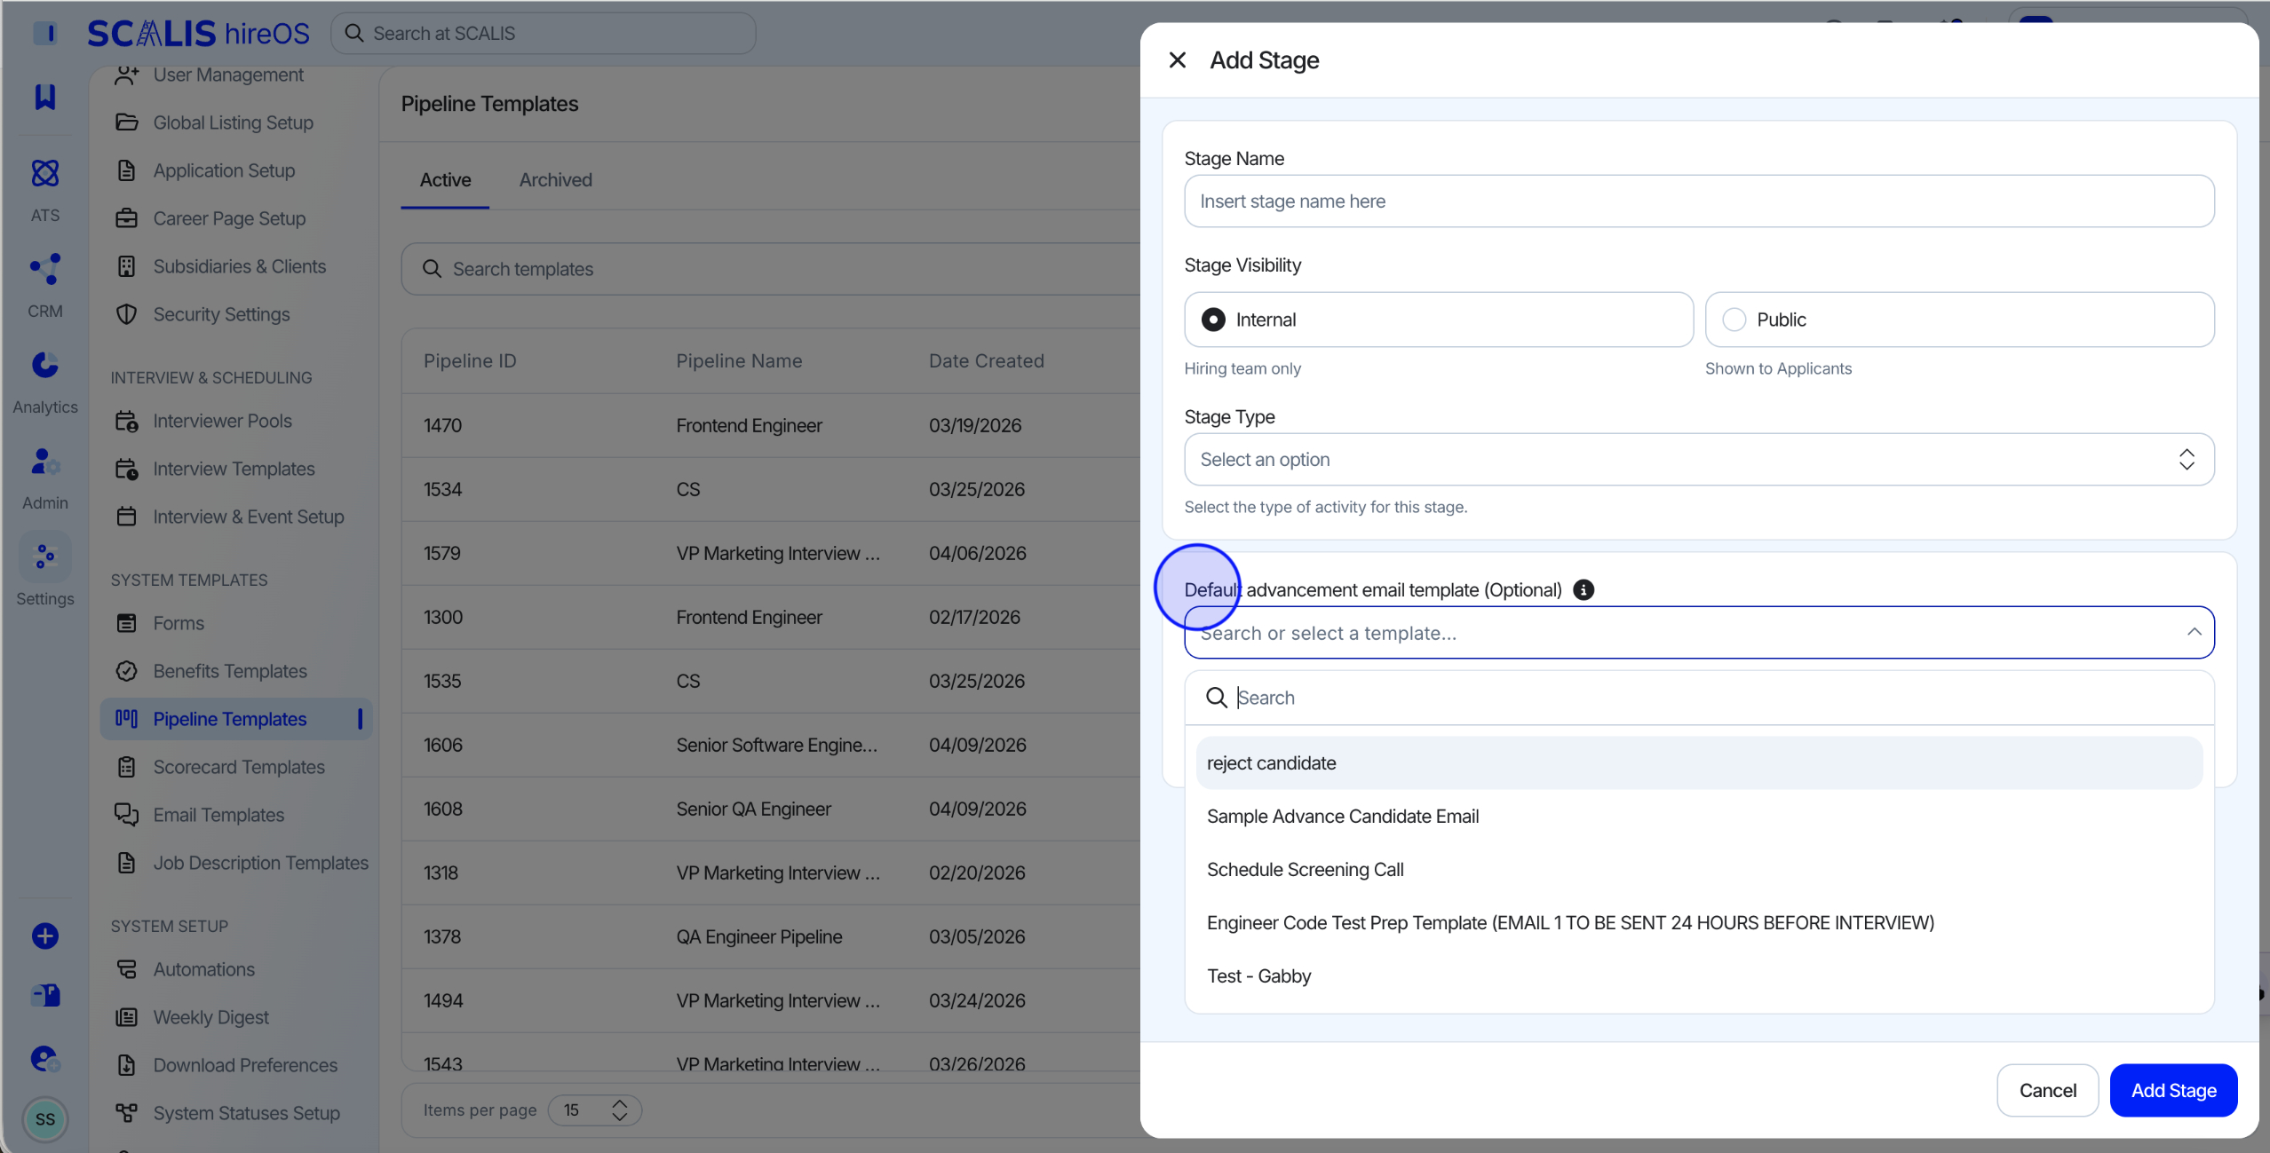Click the Subsidiaries & Clients building icon
The image size is (2270, 1153).
click(127, 266)
